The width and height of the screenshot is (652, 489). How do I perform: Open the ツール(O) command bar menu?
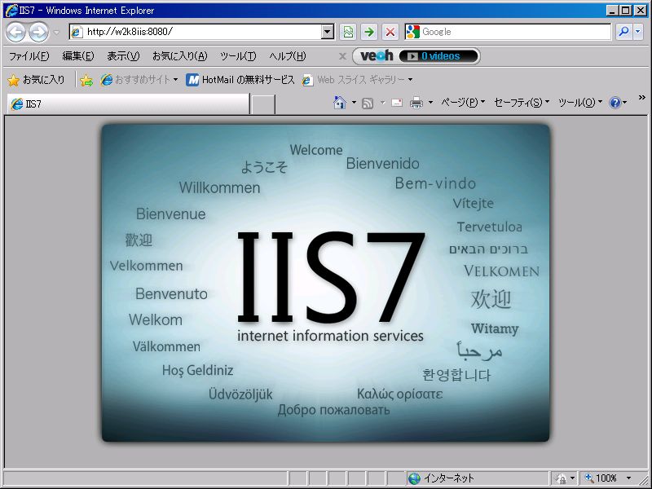(x=580, y=103)
